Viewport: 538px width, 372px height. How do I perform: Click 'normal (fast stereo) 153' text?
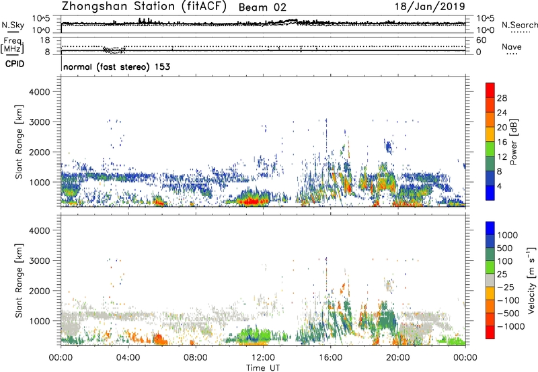coord(116,66)
